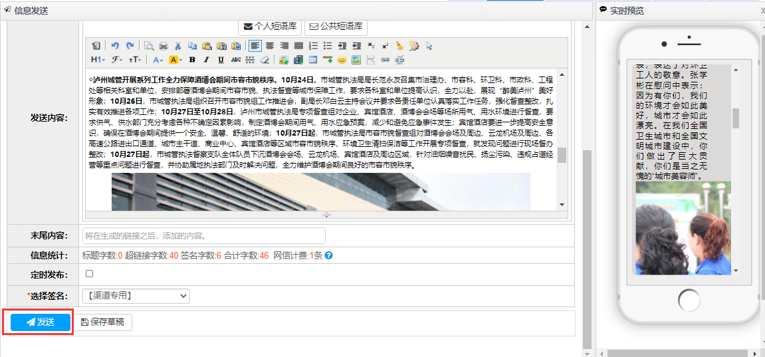Click the 保存草稿 button
The width and height of the screenshot is (765, 357).
coord(102,322)
